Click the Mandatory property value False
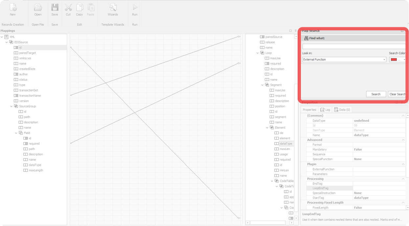 point(379,149)
